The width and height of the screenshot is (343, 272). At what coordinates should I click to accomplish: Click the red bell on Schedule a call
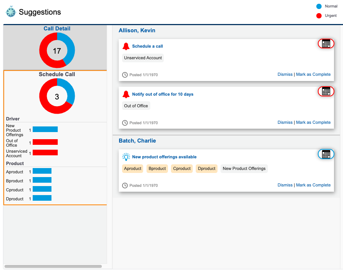click(x=126, y=46)
